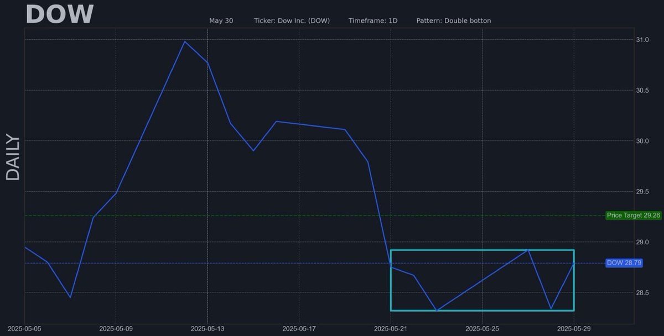Viewport: 664px width, 336px height.
Task: Click the 31.0 y-axis value
Action: click(642, 40)
